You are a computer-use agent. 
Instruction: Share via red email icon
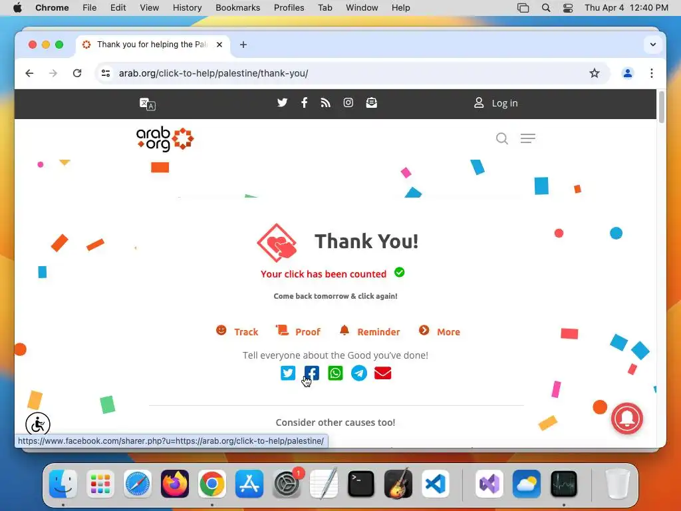[x=382, y=373]
